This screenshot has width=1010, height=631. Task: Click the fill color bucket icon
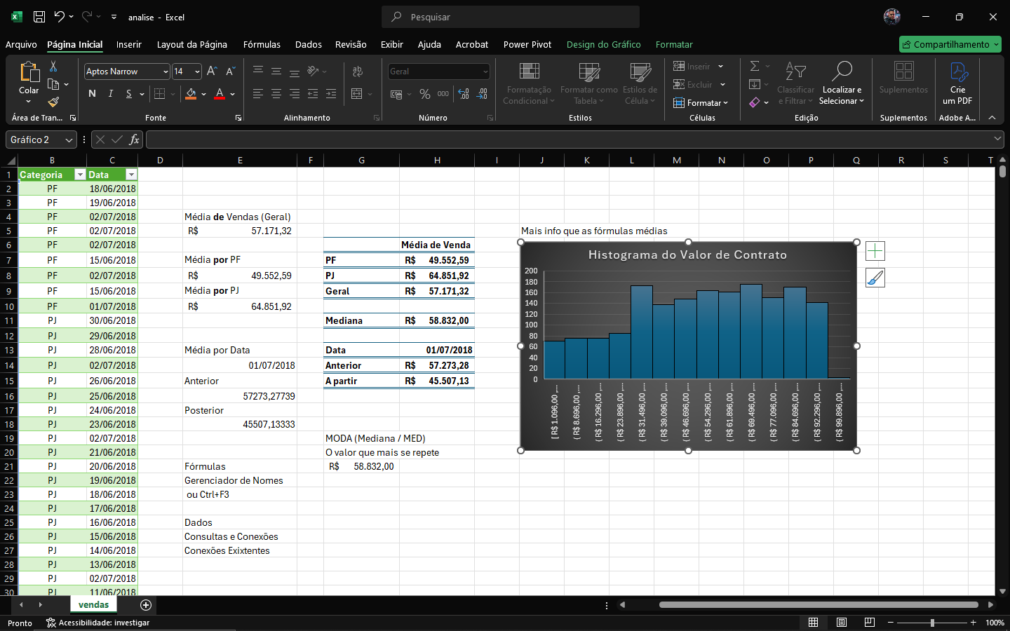191,94
